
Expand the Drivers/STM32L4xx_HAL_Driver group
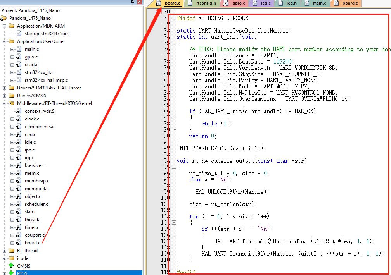click(x=5, y=88)
